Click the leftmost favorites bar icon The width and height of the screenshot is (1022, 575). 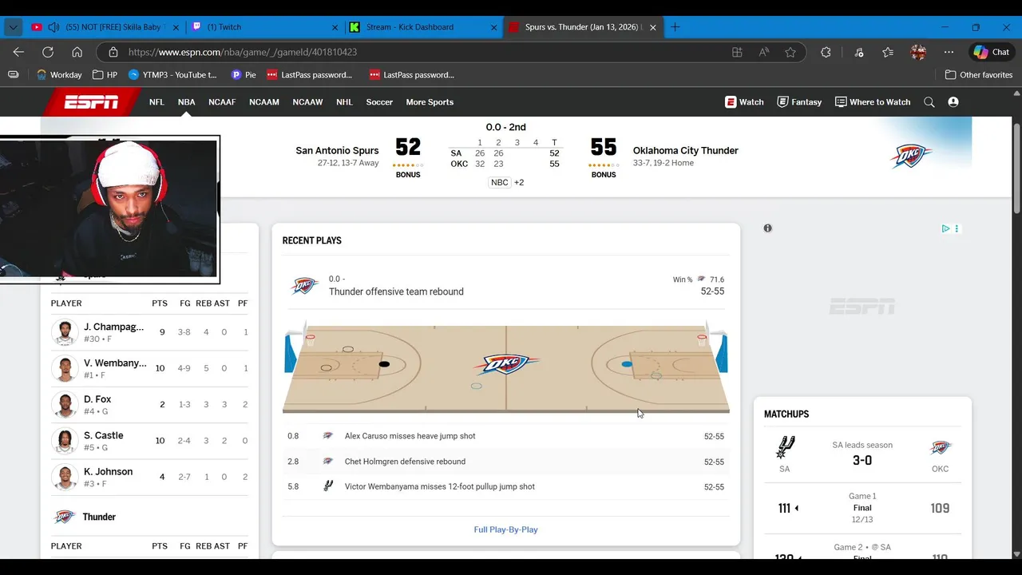(14, 75)
